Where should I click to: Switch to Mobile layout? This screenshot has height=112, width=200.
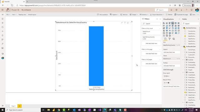(32, 15)
